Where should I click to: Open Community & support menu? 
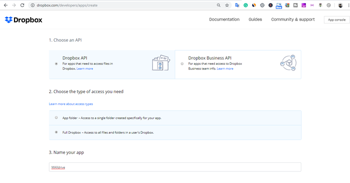tap(293, 20)
